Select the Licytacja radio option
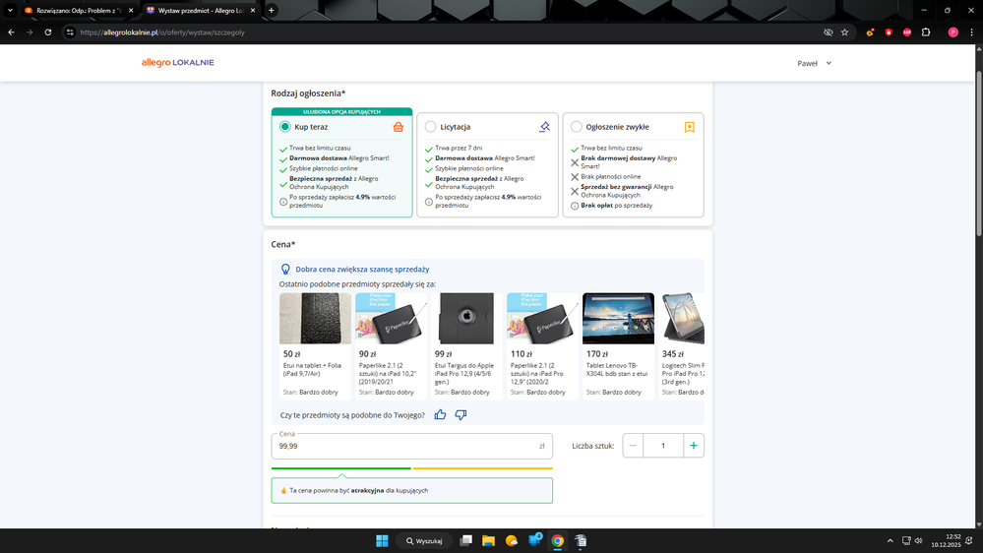Screen dimensions: 983x553 (431, 127)
